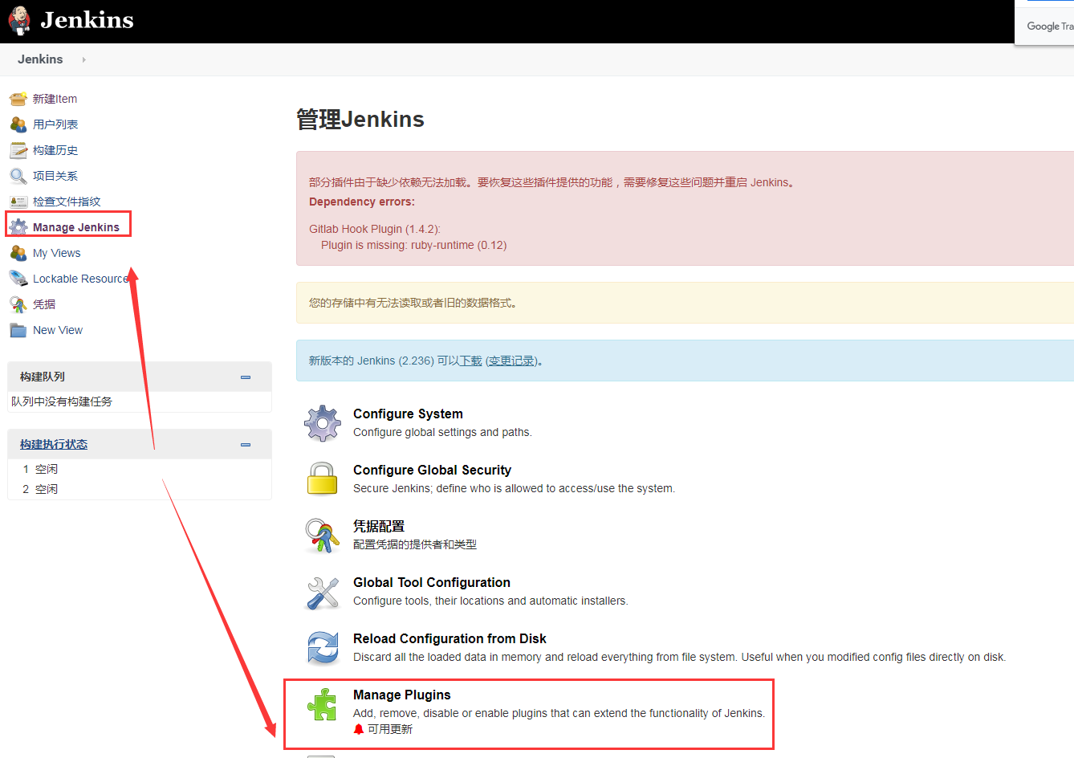Click the 构建历史 notepad icon
Viewport: 1074px width, 758px height.
tap(18, 150)
